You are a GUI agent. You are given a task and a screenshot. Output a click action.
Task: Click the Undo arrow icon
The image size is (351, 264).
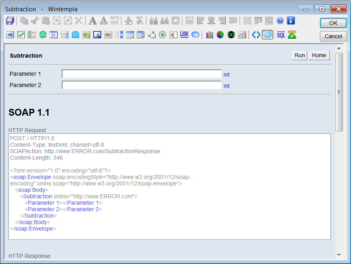tap(57, 21)
